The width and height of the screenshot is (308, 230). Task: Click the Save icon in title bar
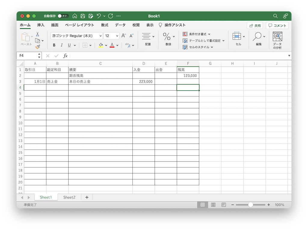83,16
